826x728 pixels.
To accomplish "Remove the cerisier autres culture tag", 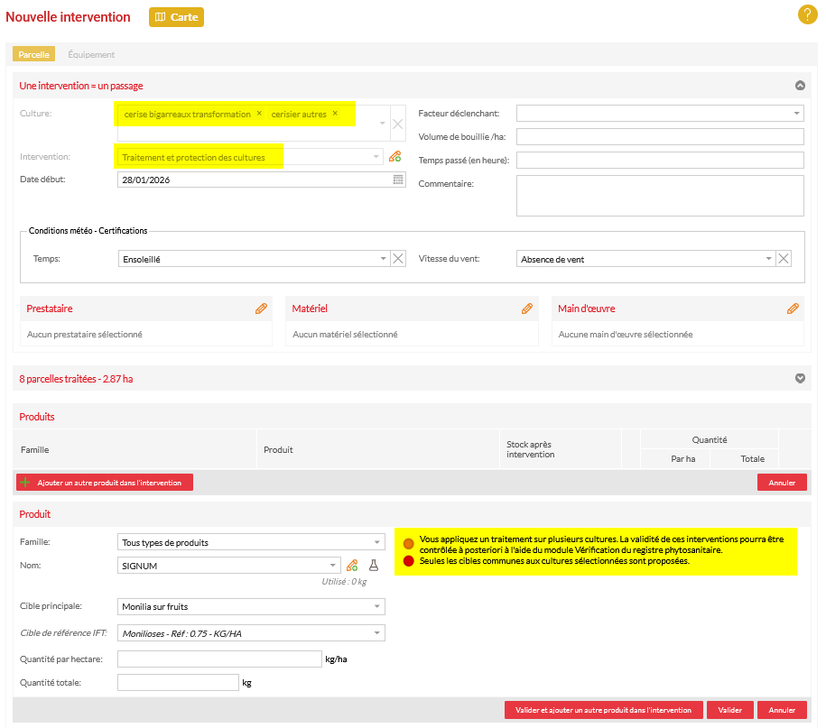I will pos(335,114).
